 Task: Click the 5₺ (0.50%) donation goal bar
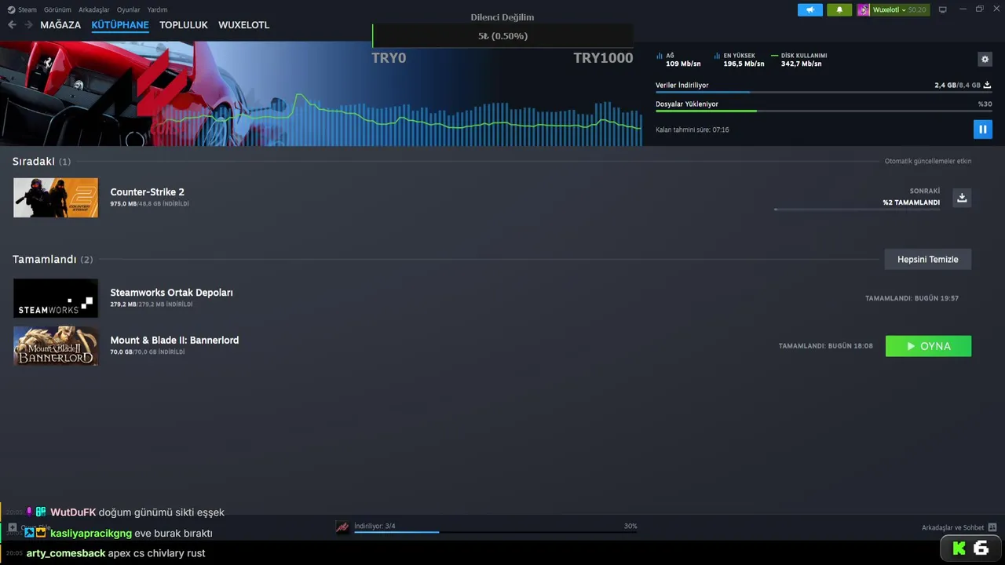pyautogui.click(x=502, y=36)
